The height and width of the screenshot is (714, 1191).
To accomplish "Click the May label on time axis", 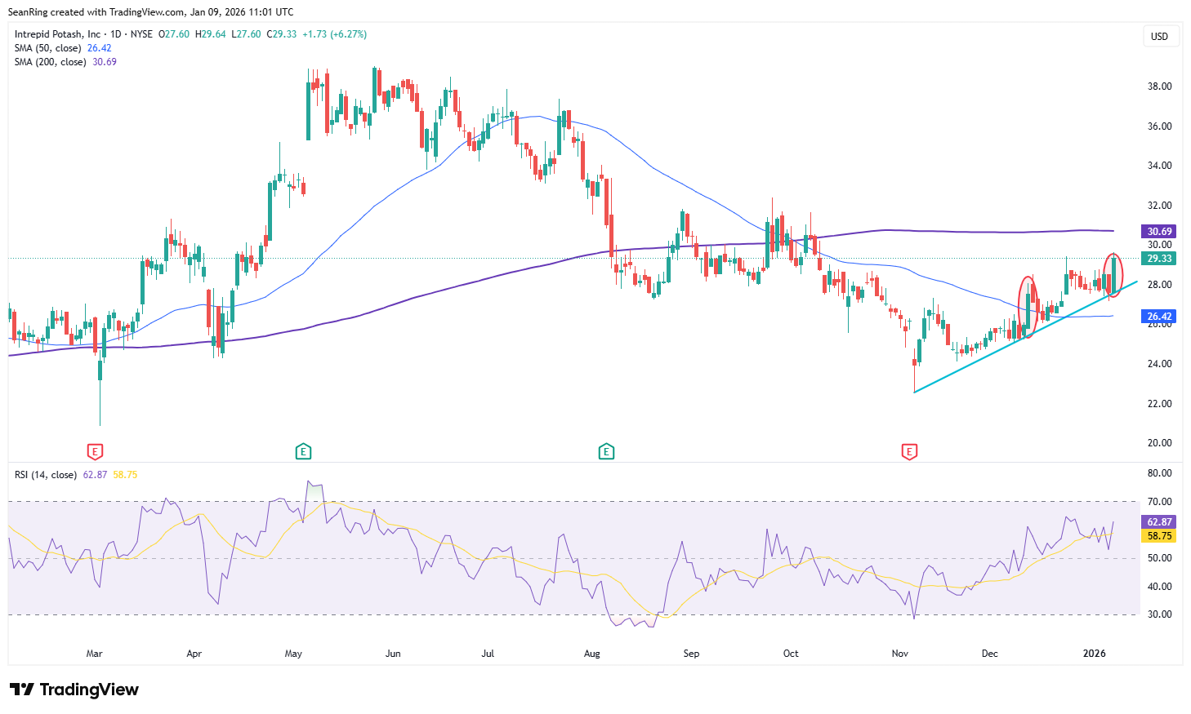I will pos(293,654).
